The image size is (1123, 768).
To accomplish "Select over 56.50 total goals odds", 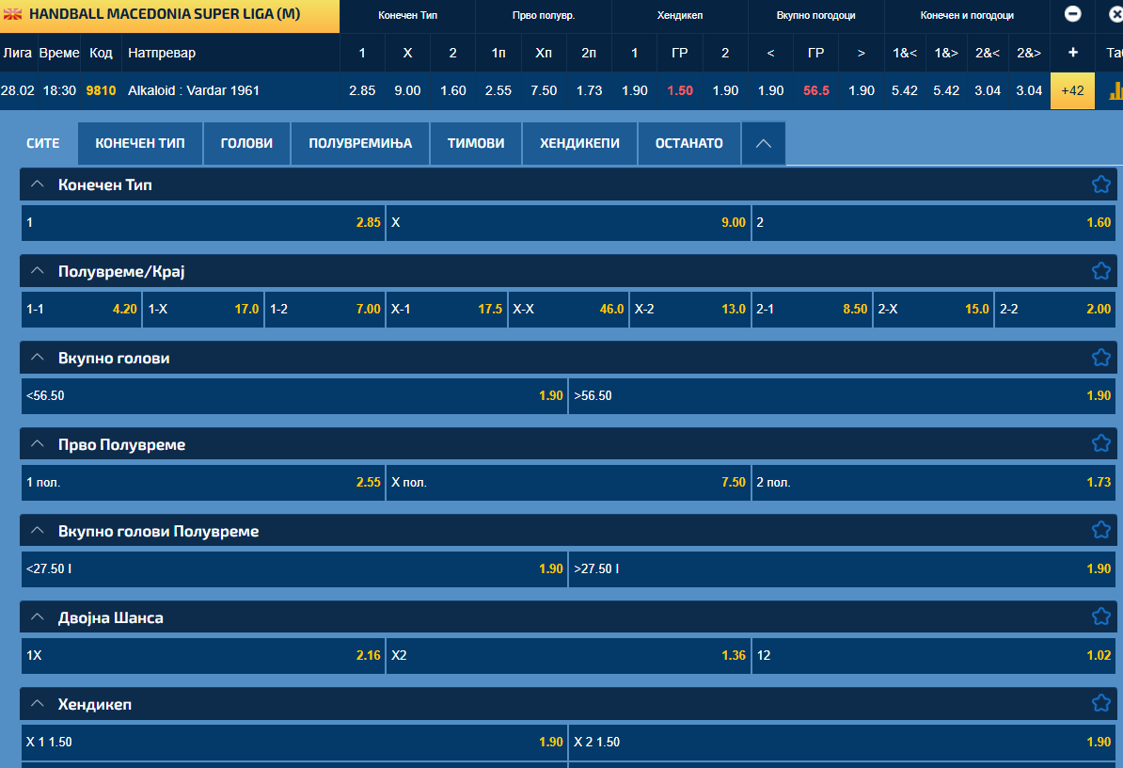I will (842, 396).
